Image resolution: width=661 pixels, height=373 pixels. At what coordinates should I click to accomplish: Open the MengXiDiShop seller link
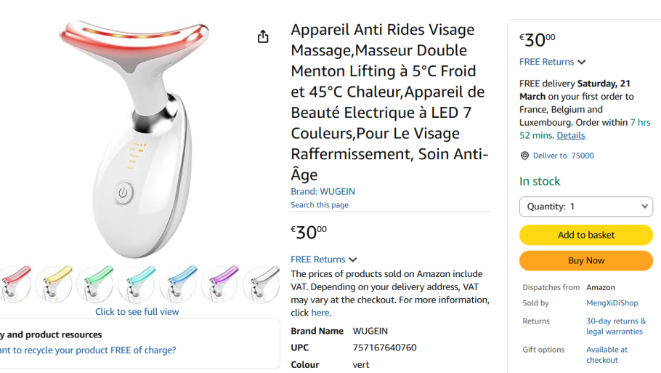pyautogui.click(x=612, y=303)
